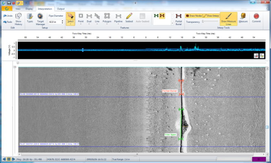Click the Show History icon
271x163 pixels.
[x=18, y=18]
